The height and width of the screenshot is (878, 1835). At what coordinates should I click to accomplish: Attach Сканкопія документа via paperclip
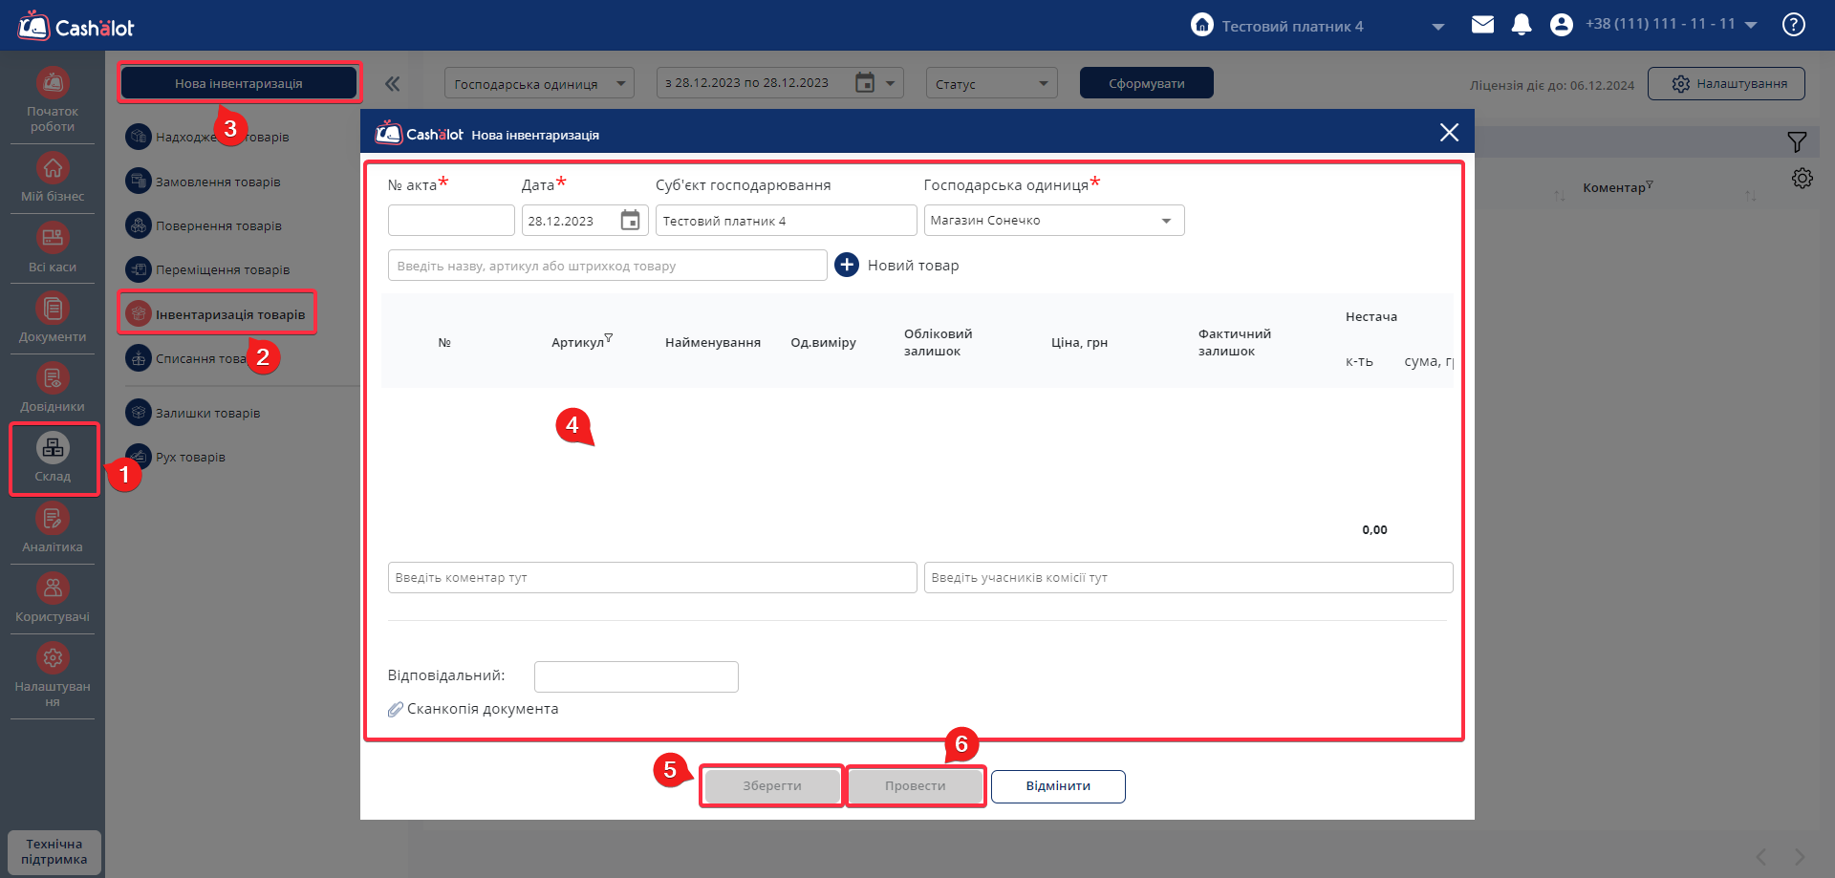tap(396, 709)
